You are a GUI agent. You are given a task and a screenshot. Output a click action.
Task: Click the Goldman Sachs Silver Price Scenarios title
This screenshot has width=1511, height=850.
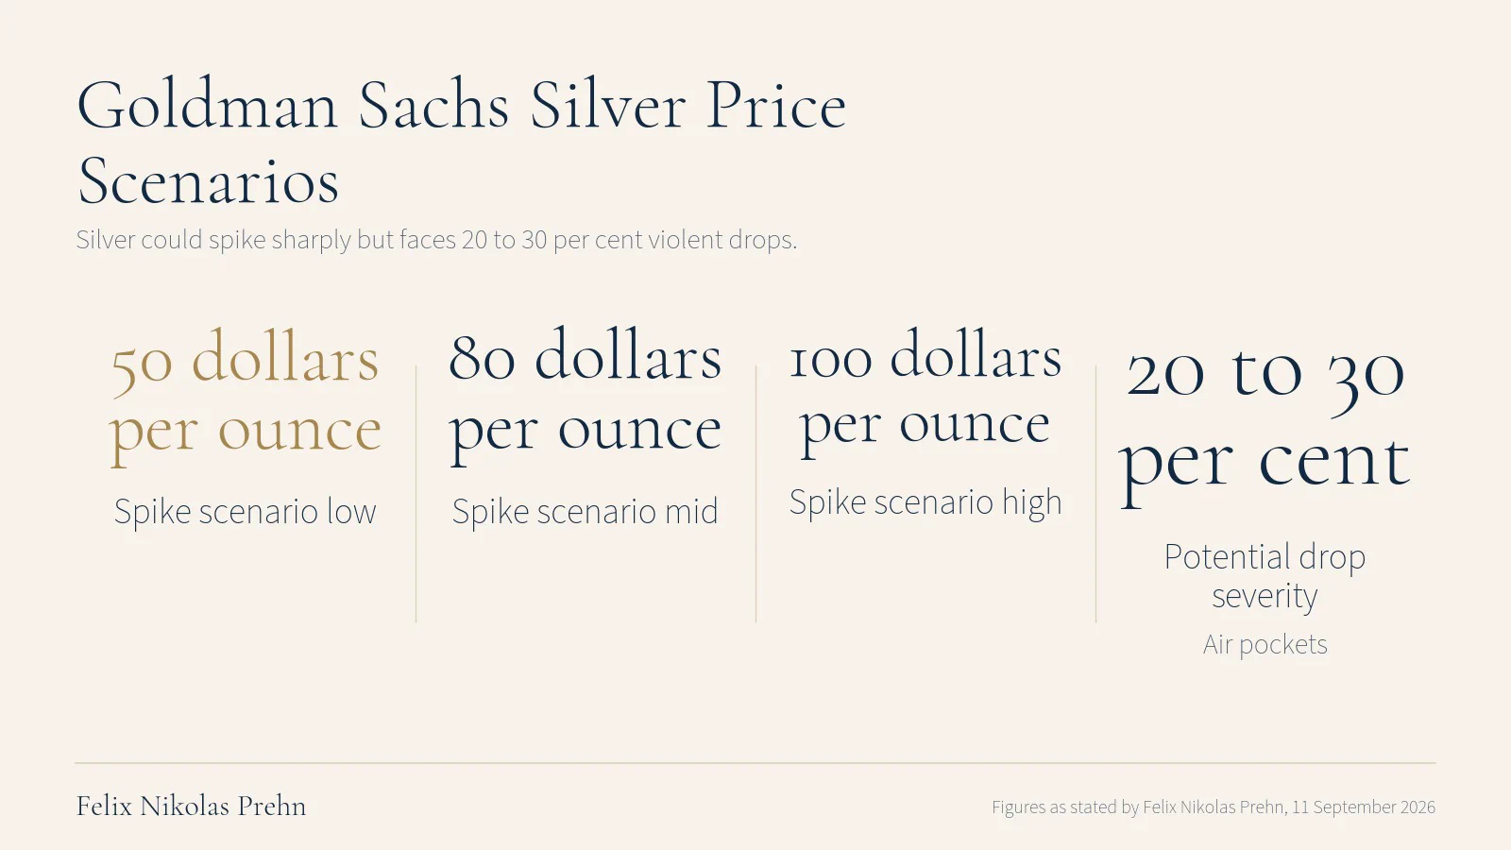(x=461, y=142)
